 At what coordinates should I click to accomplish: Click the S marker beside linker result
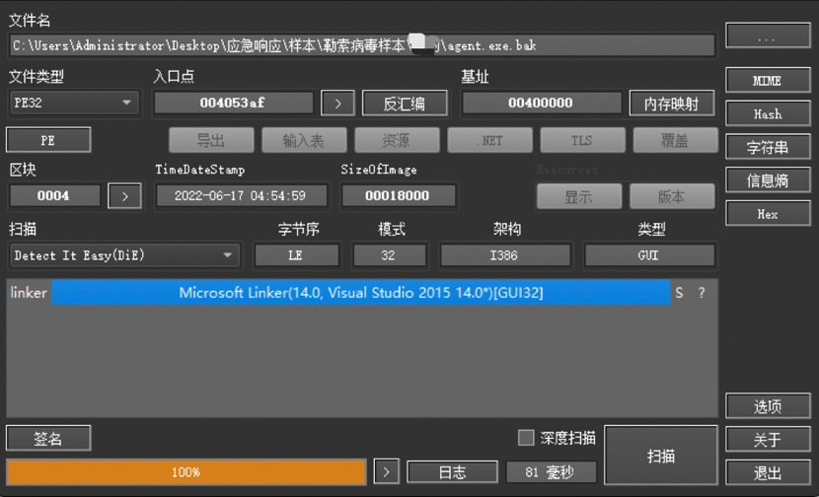point(679,293)
